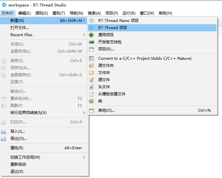Click the 项目(R)... wizard icon
This screenshot has width=222, height=178.
(x=91, y=49)
